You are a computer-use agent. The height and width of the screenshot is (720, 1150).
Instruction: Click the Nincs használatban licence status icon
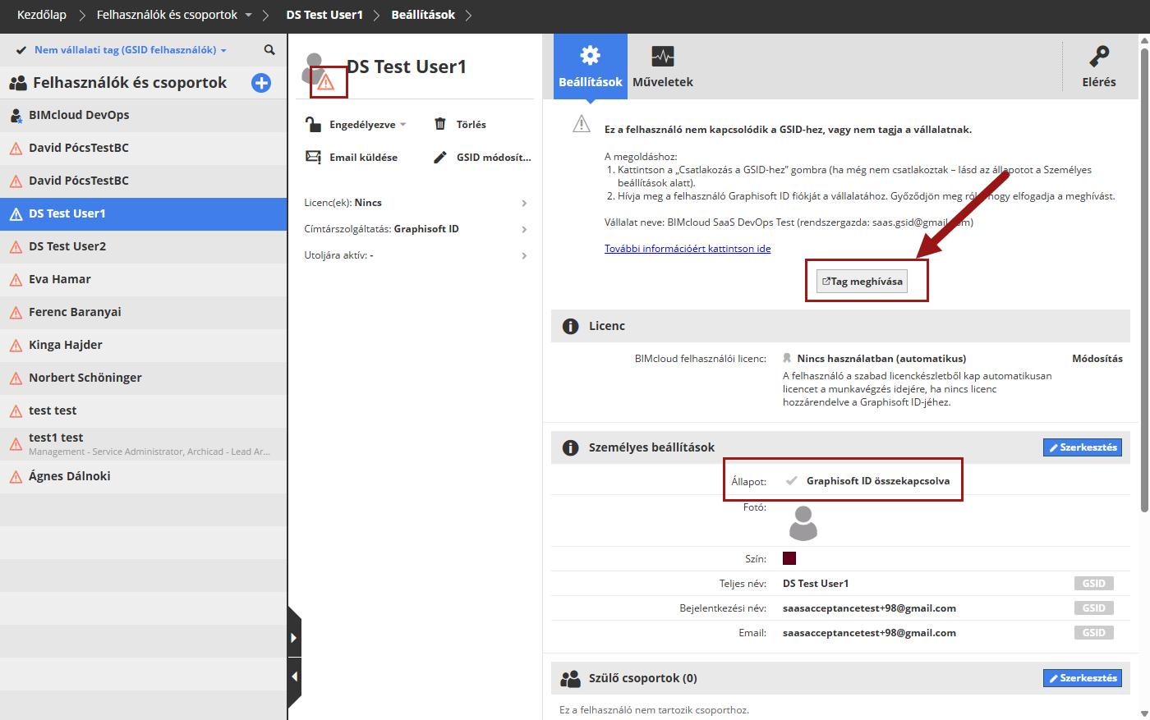coord(787,359)
